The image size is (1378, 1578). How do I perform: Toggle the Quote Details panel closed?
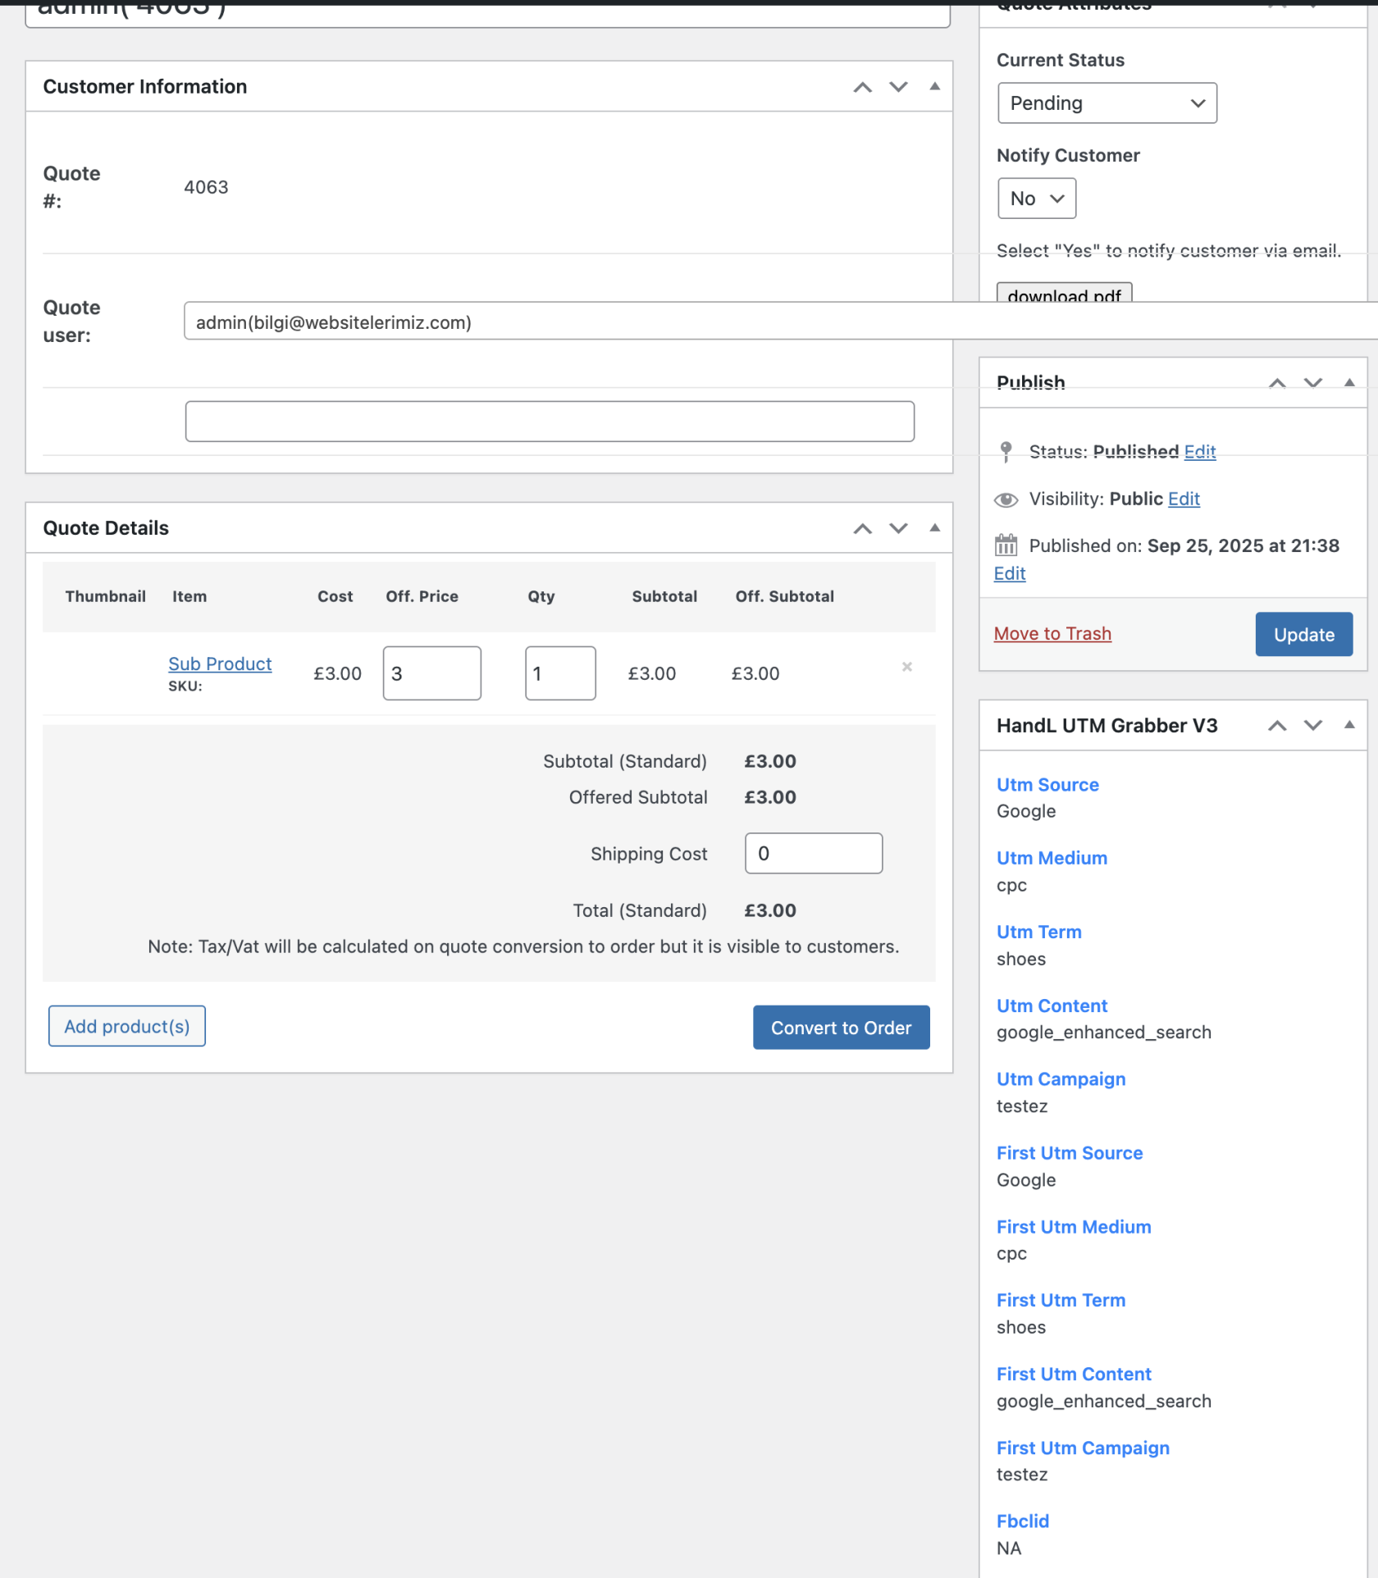934,528
